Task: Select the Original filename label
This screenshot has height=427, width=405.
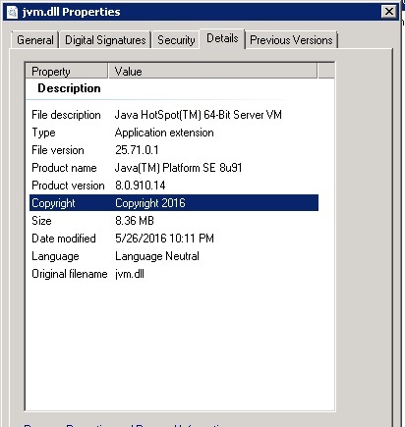Action: point(70,274)
